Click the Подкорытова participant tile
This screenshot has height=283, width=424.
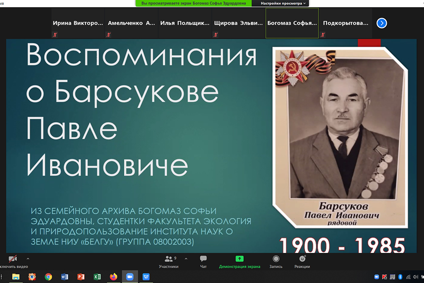click(x=345, y=23)
